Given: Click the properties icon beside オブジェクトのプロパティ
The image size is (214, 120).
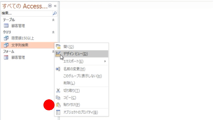Looking at the screenshot, I should 58,112.
